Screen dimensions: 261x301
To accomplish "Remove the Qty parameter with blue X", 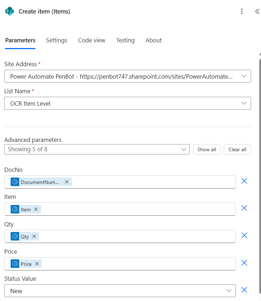I will 244,236.
